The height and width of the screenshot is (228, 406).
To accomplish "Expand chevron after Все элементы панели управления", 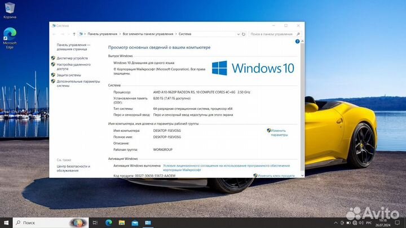I will pyautogui.click(x=175, y=34).
